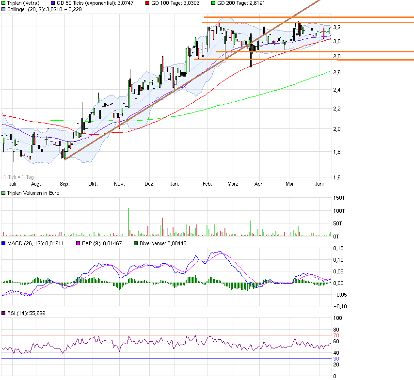
Task: Click the Nov. month label on time axis
Action: click(119, 184)
